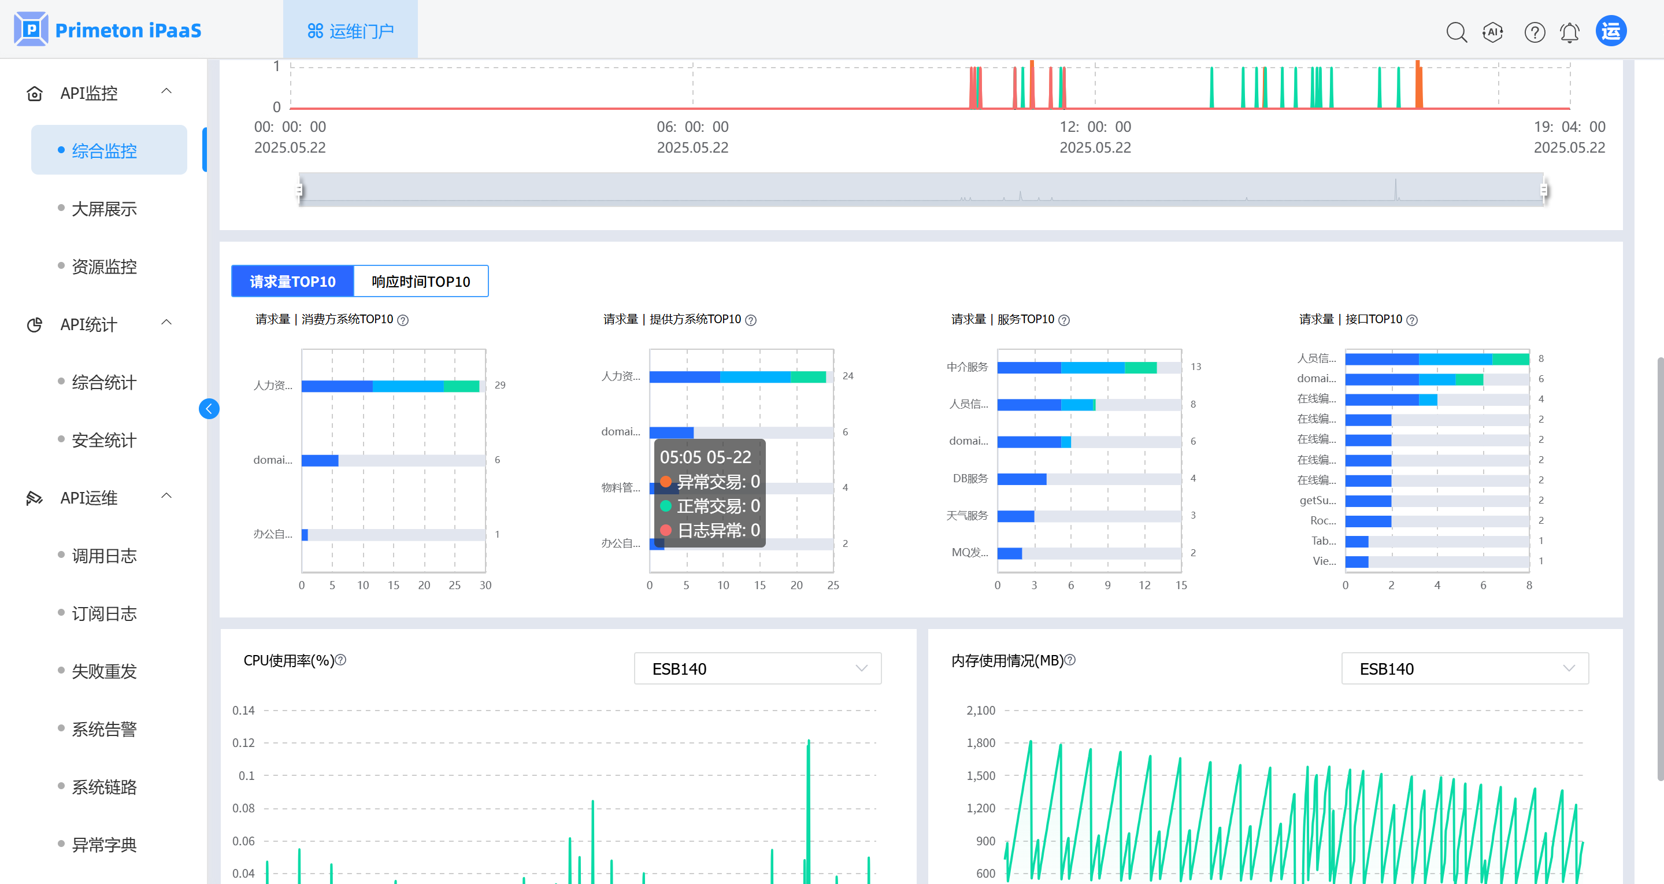Collapse the API统计 menu section
The width and height of the screenshot is (1664, 884).
click(166, 323)
